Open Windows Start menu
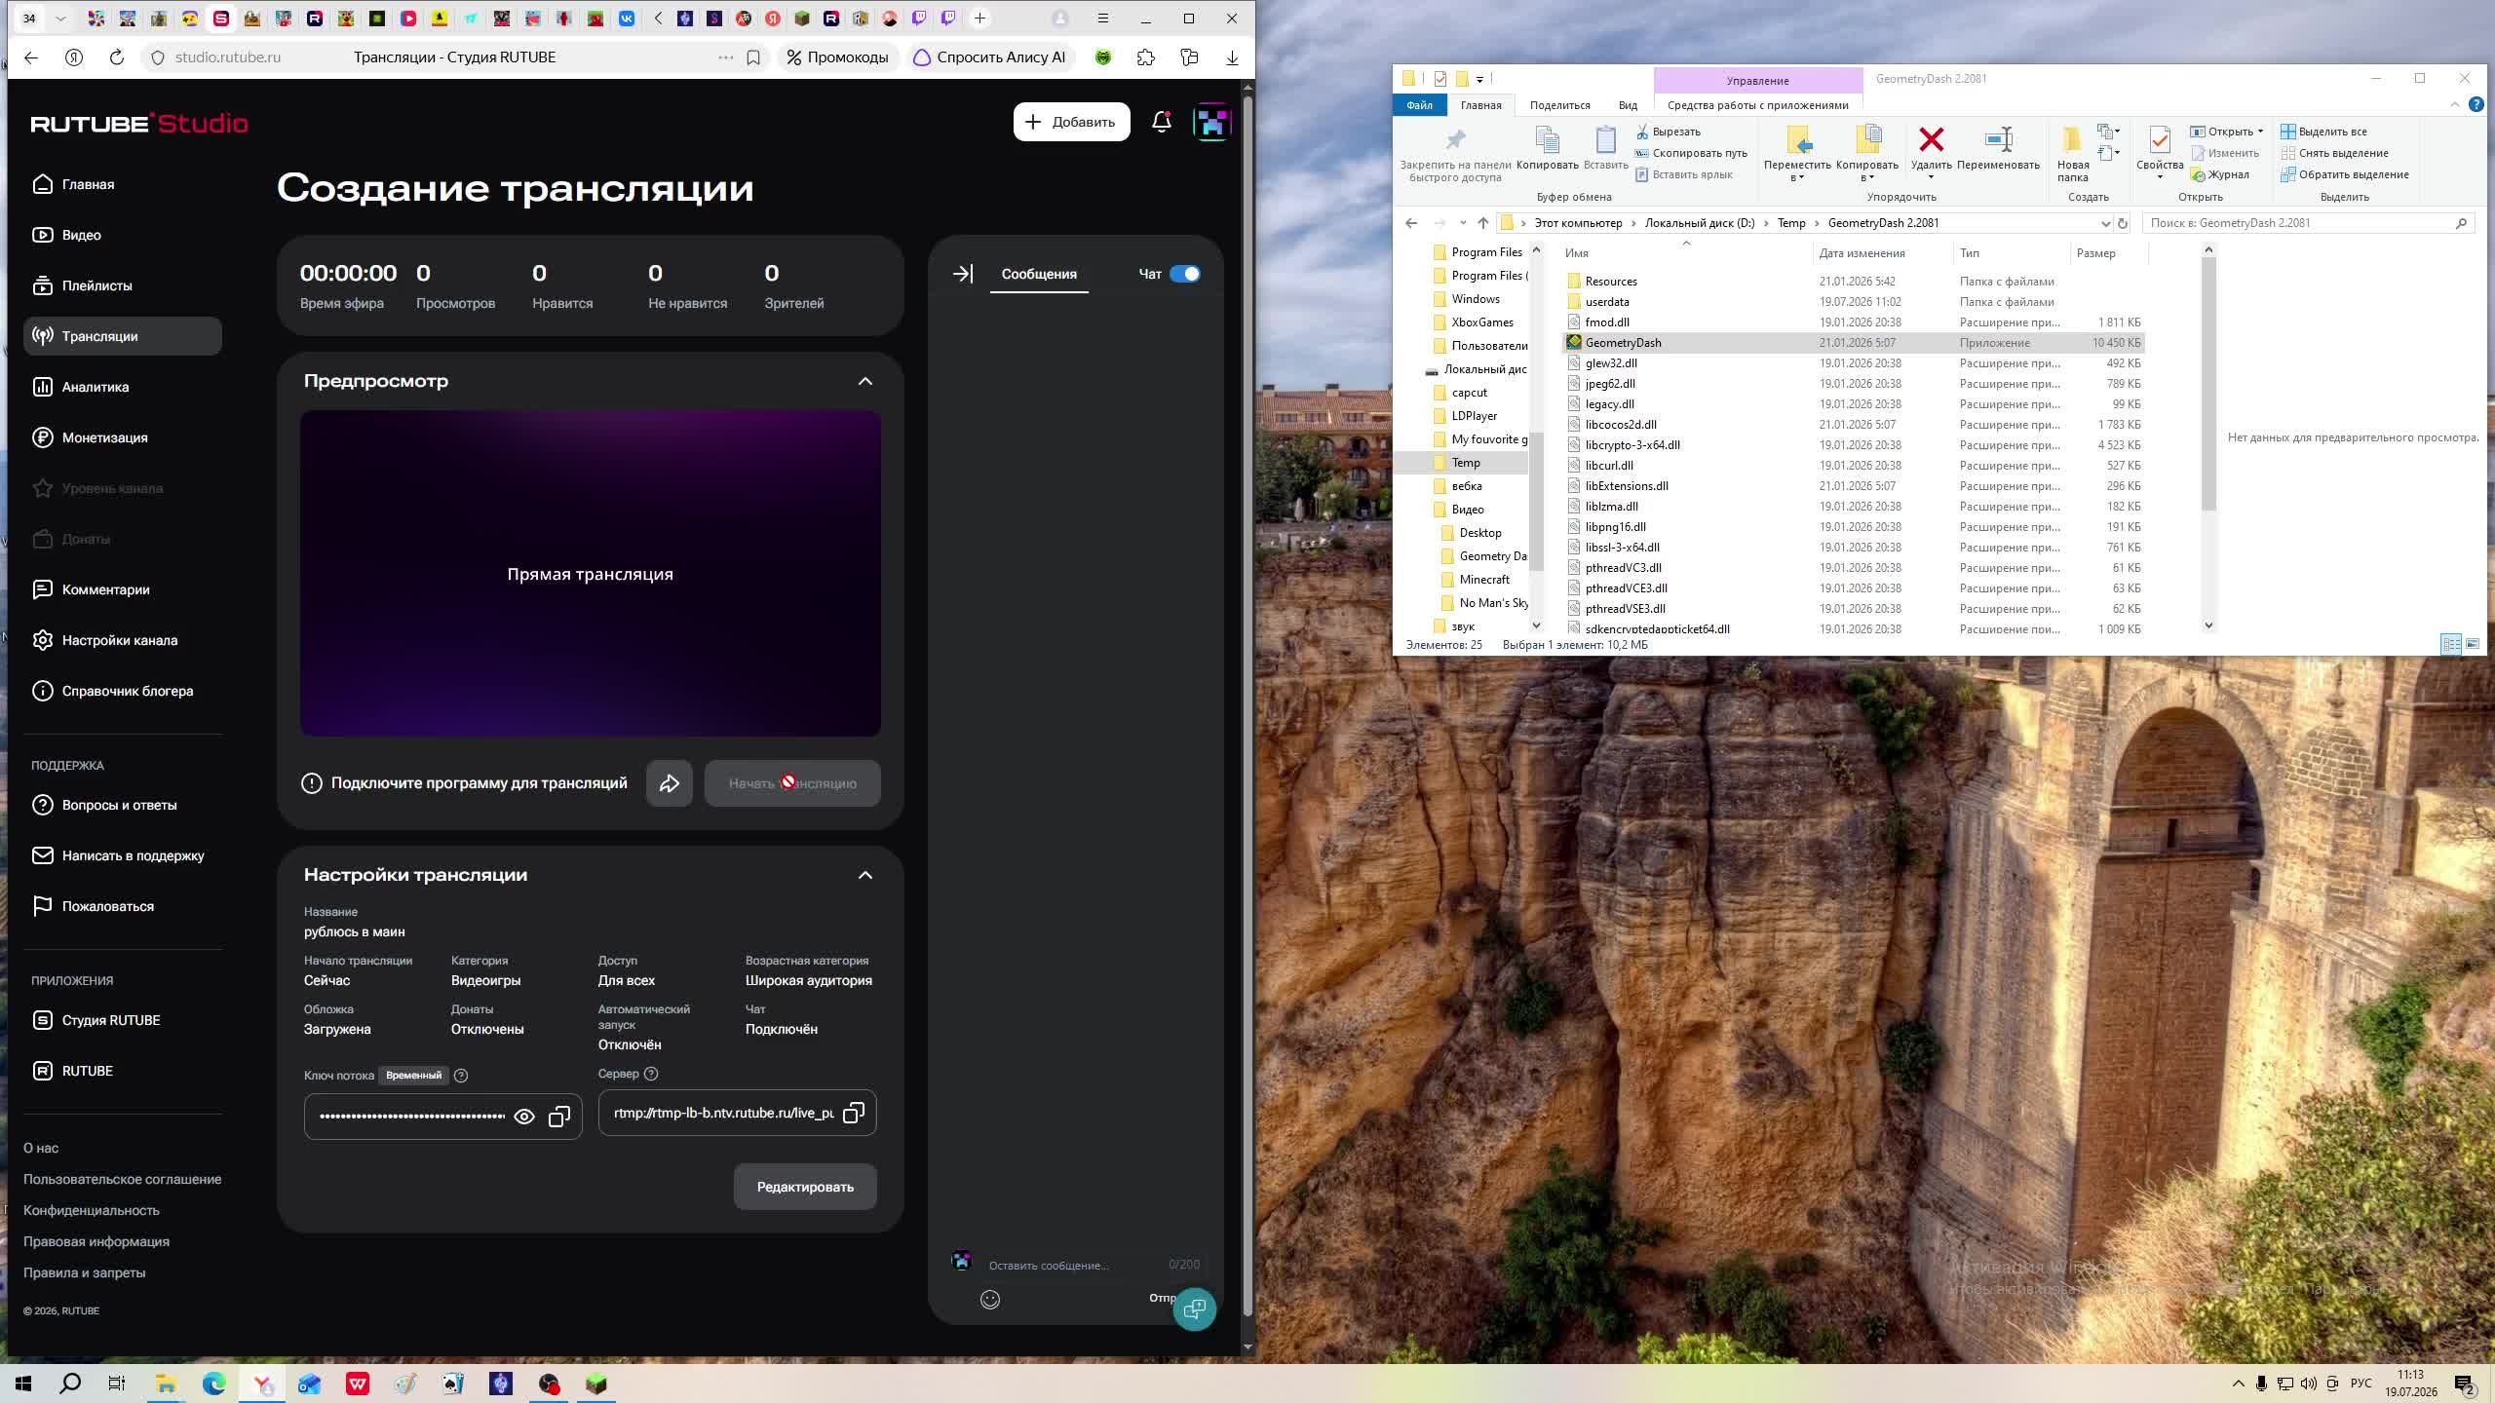This screenshot has width=2495, height=1403. 23,1384
